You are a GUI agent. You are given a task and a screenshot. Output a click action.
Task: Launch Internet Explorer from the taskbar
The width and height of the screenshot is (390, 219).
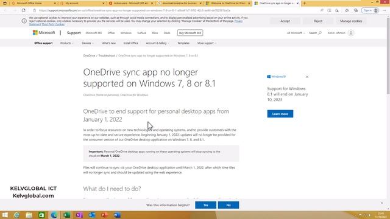point(16,215)
